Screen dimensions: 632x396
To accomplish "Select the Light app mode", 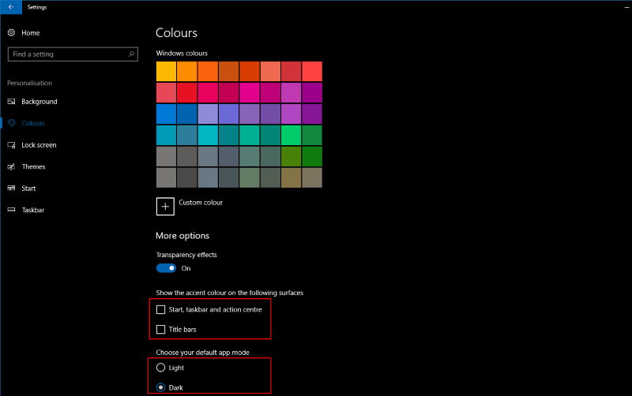I will (x=161, y=368).
